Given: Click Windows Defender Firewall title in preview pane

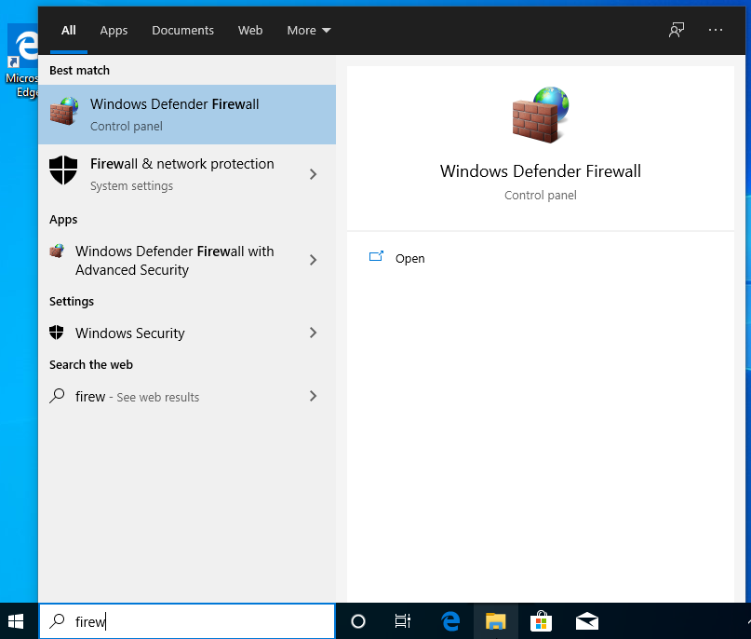Looking at the screenshot, I should tap(541, 171).
